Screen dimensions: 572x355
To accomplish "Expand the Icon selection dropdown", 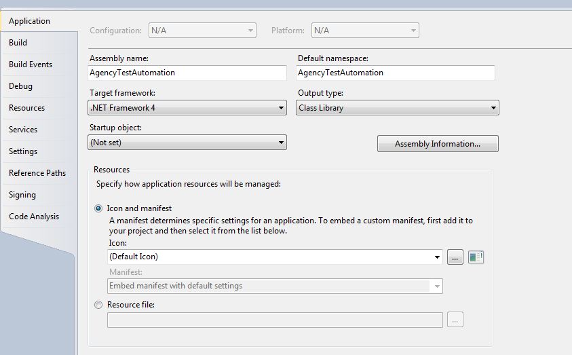I will [x=275, y=257].
